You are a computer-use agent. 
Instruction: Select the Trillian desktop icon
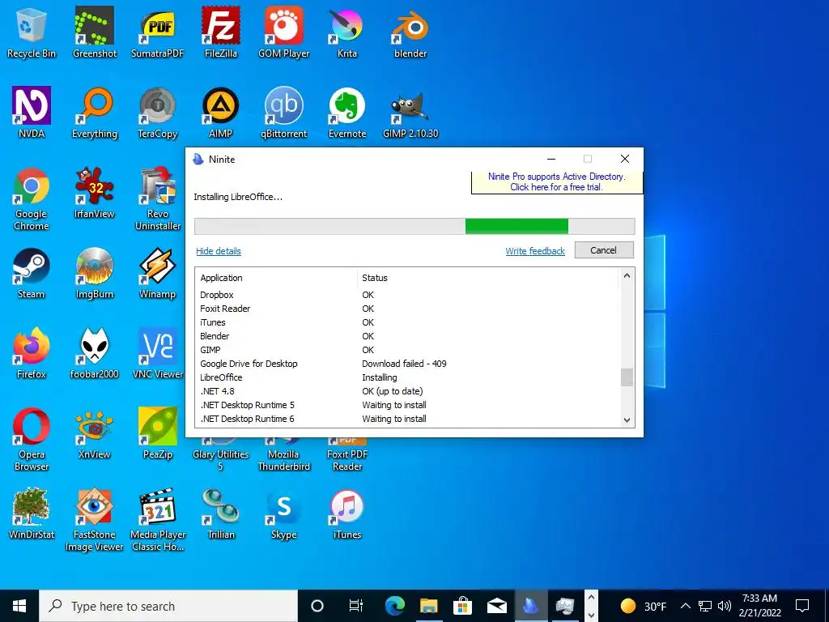(x=220, y=513)
